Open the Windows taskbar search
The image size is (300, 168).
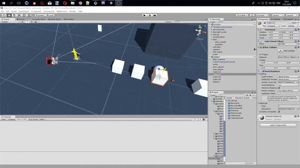[11, 3]
